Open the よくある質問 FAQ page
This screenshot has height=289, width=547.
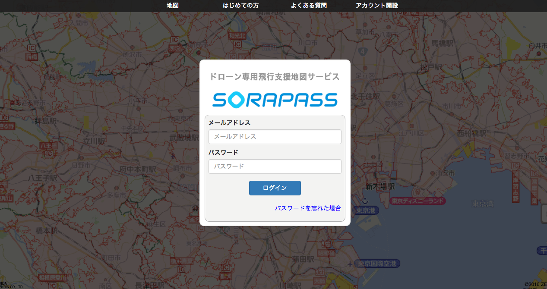click(309, 6)
